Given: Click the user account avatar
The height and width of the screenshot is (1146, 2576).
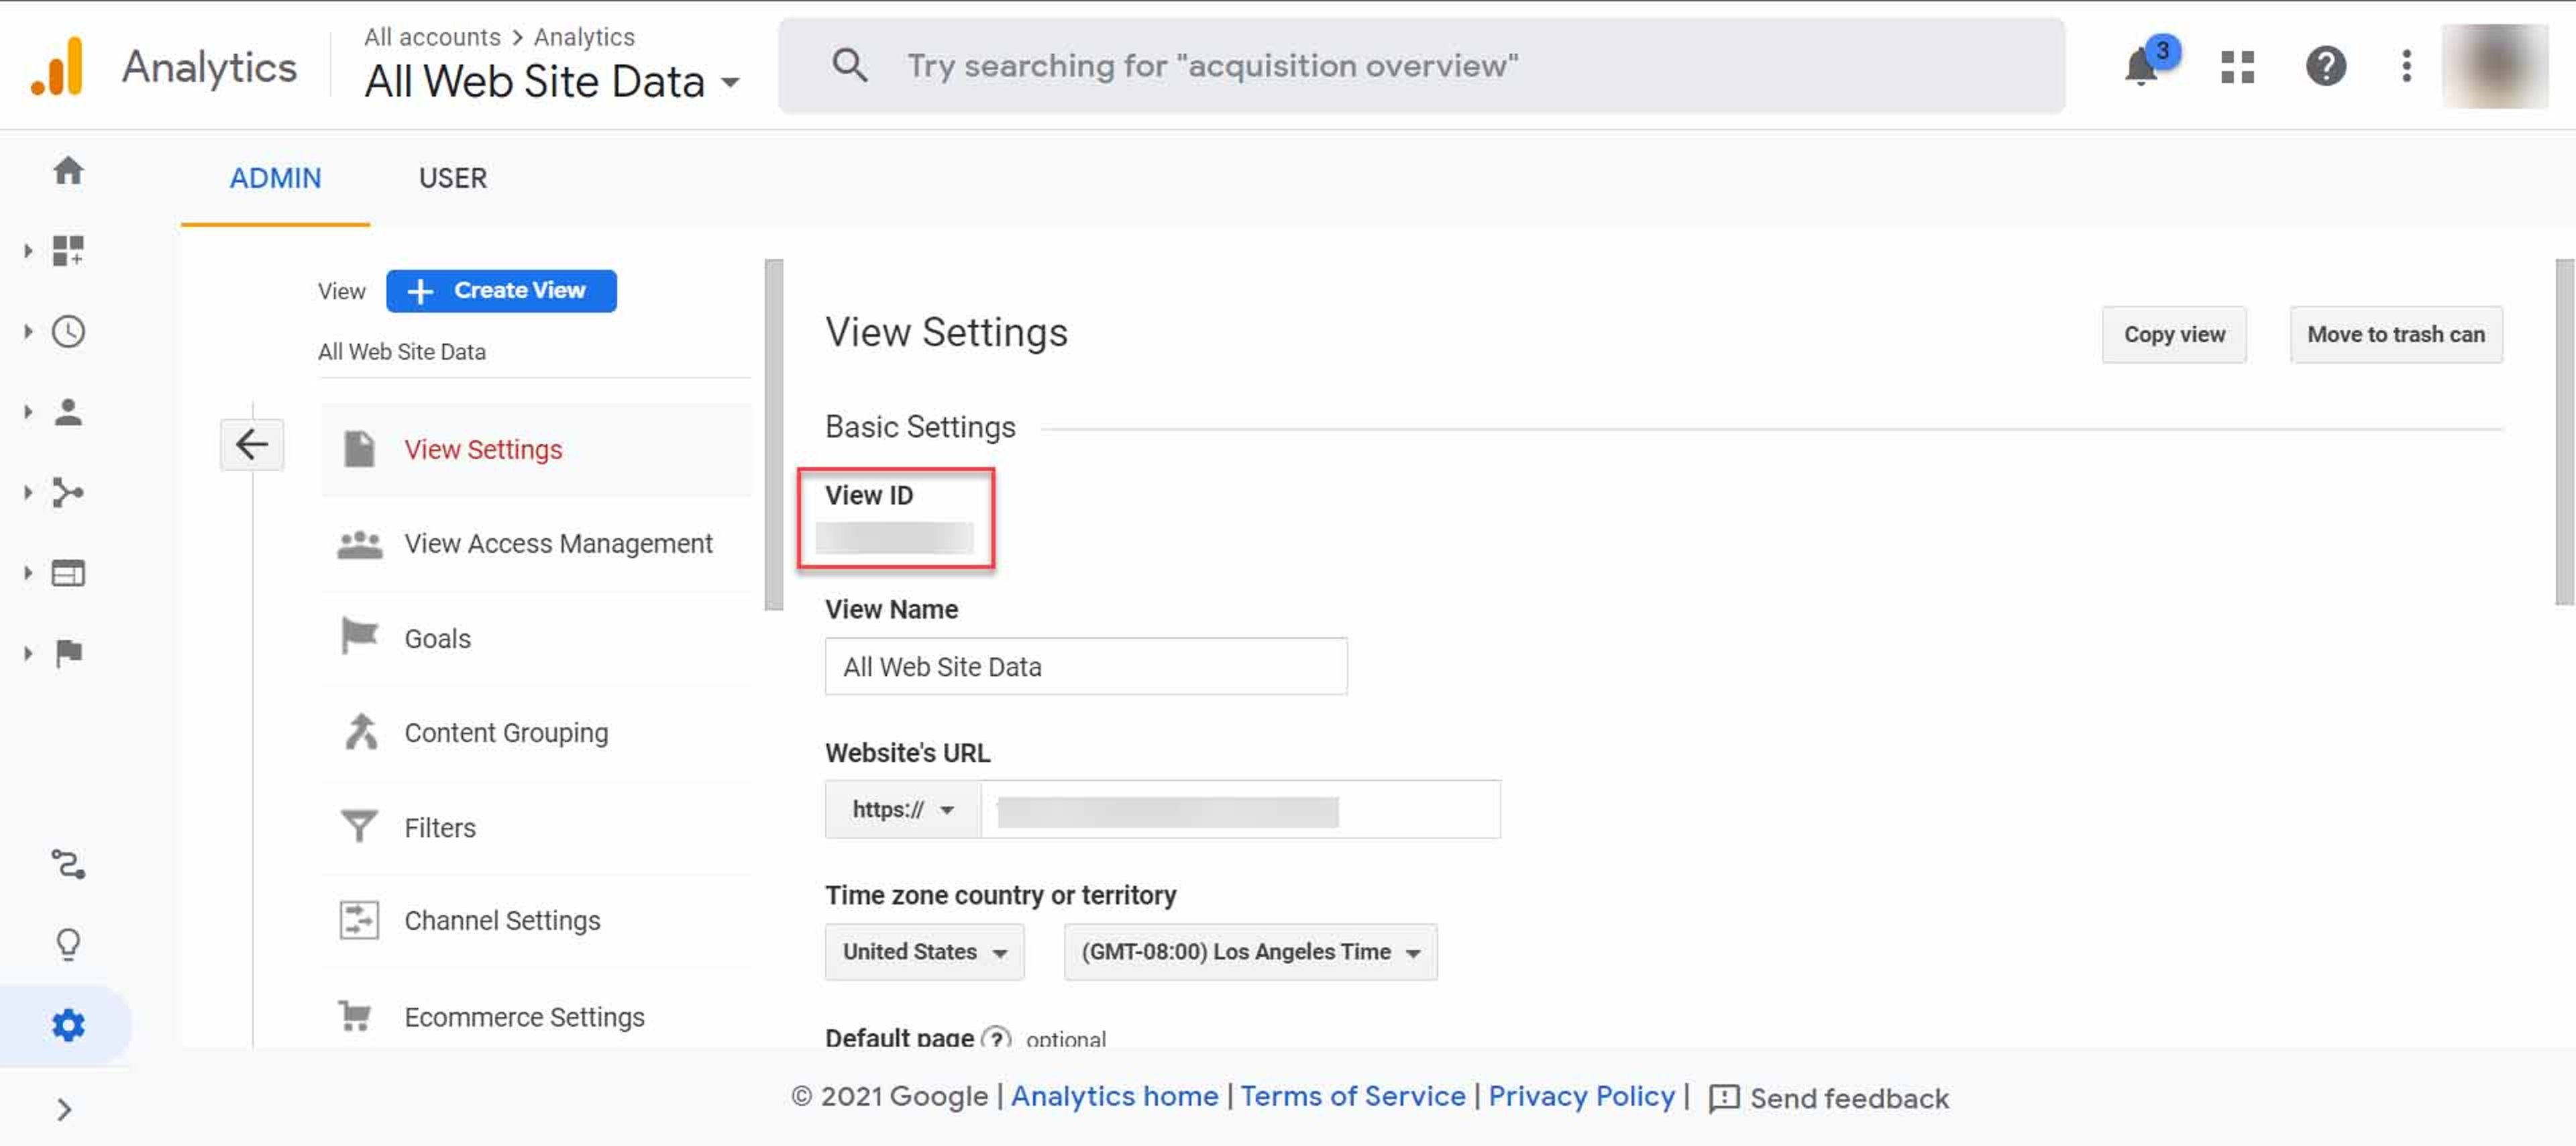Looking at the screenshot, I should 2494,66.
